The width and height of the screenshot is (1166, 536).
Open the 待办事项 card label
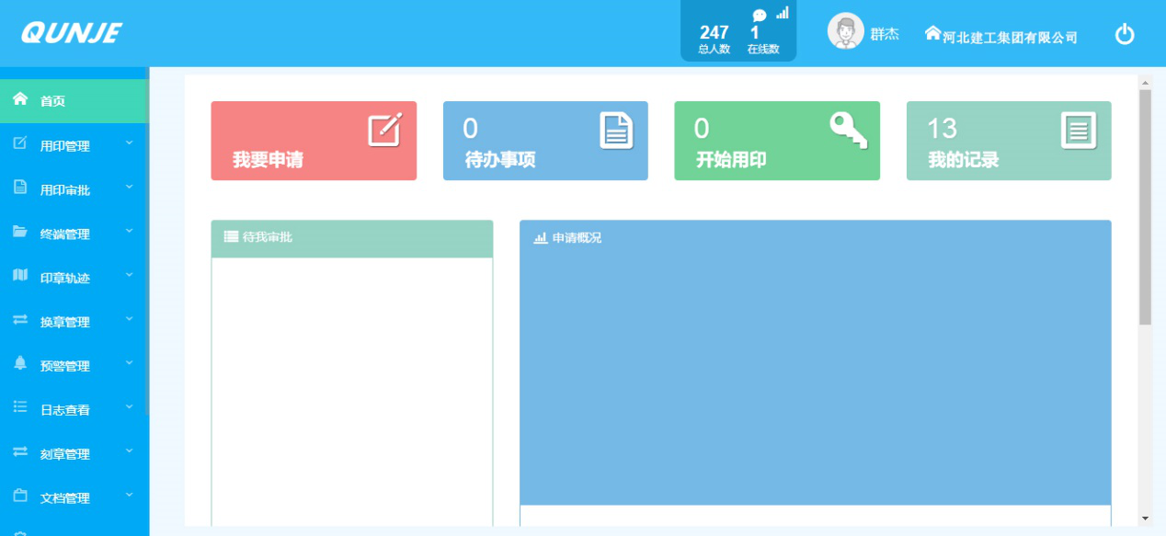click(x=500, y=160)
